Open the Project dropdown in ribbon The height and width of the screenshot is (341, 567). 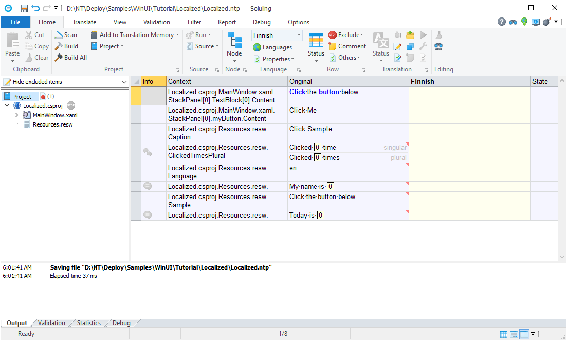(107, 46)
